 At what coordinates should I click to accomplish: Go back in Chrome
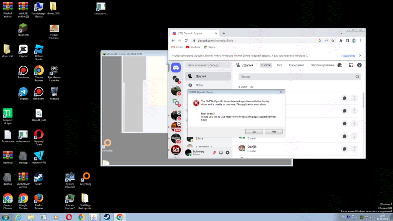point(173,41)
